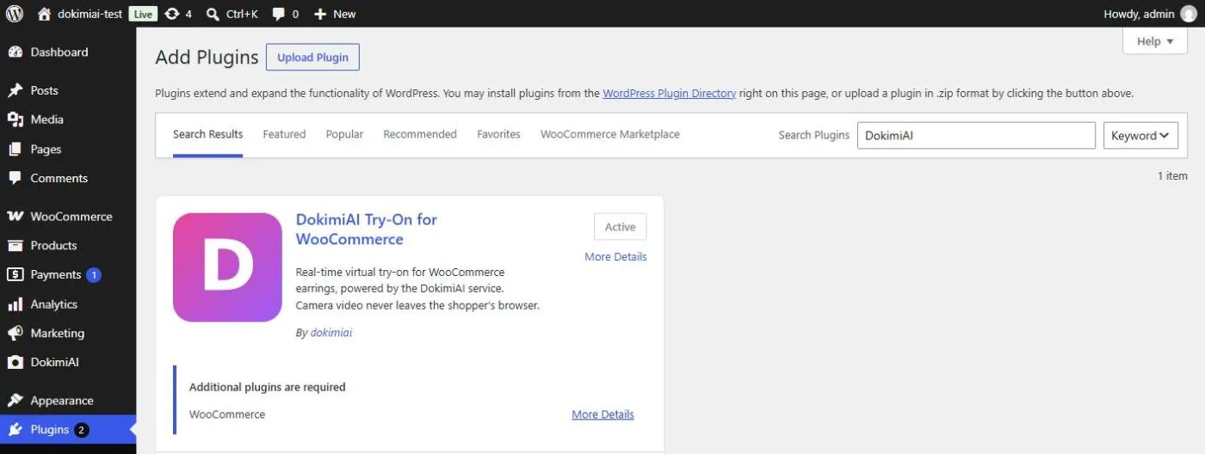Switch to the Popular tab
Screen dimensions: 1205x454
344,135
